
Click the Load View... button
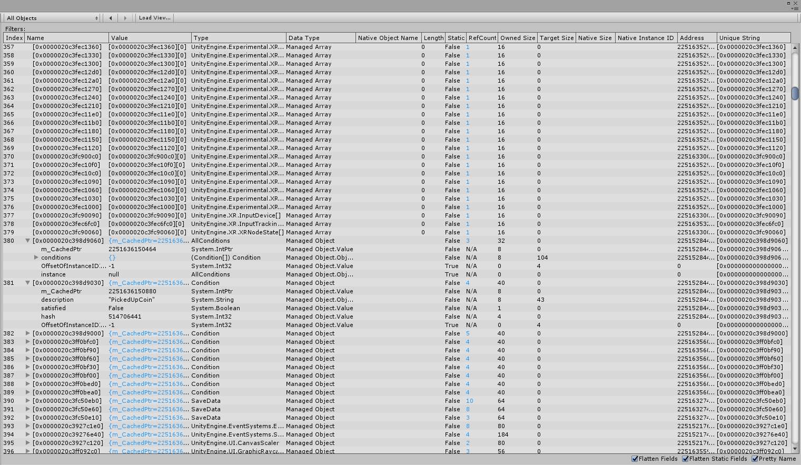pos(154,17)
